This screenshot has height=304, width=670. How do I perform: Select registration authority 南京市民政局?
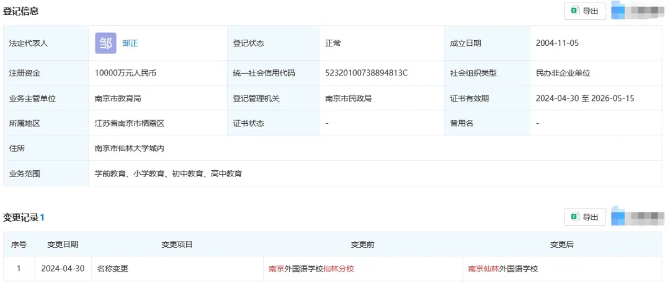[x=348, y=98]
